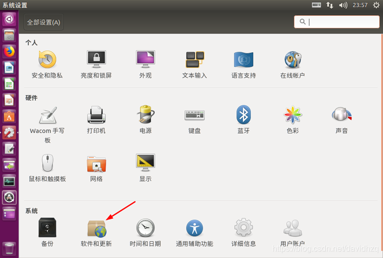Open Security & Privacy (安全和隐私) settings

47,65
